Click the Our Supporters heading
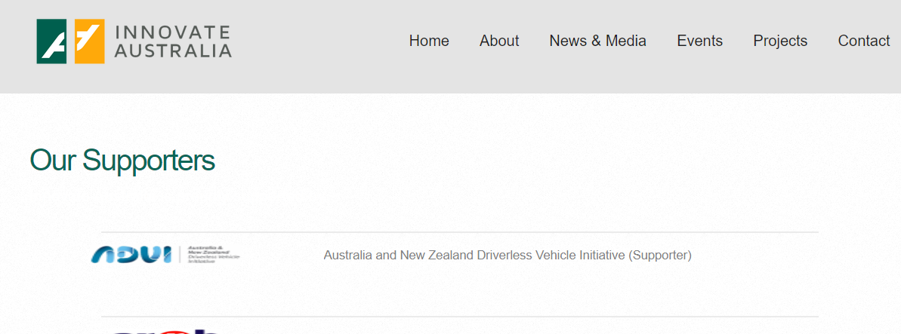This screenshot has width=901, height=334. [122, 161]
